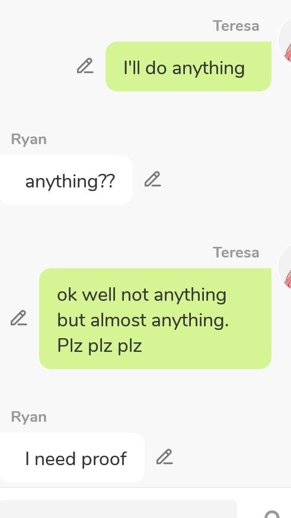
Task: Tap the "but almost anything." text line
Action: click(x=143, y=320)
